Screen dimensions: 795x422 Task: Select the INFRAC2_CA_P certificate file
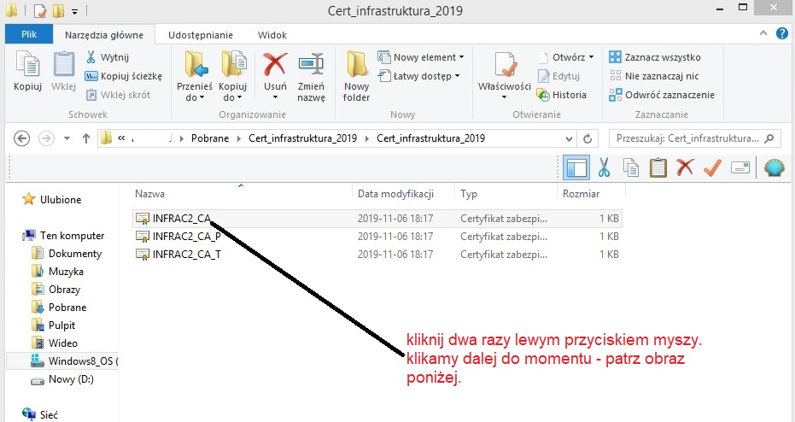(186, 237)
